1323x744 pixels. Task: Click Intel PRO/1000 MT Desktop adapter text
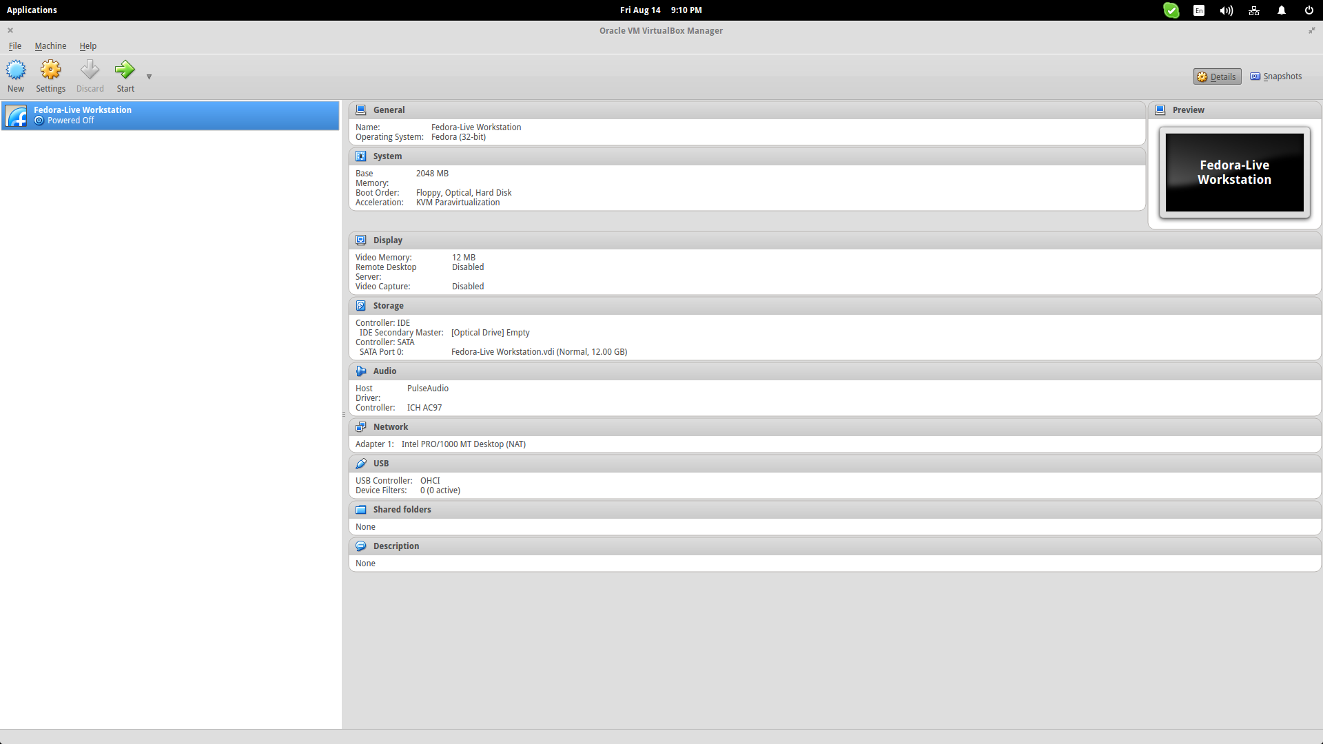click(x=464, y=444)
